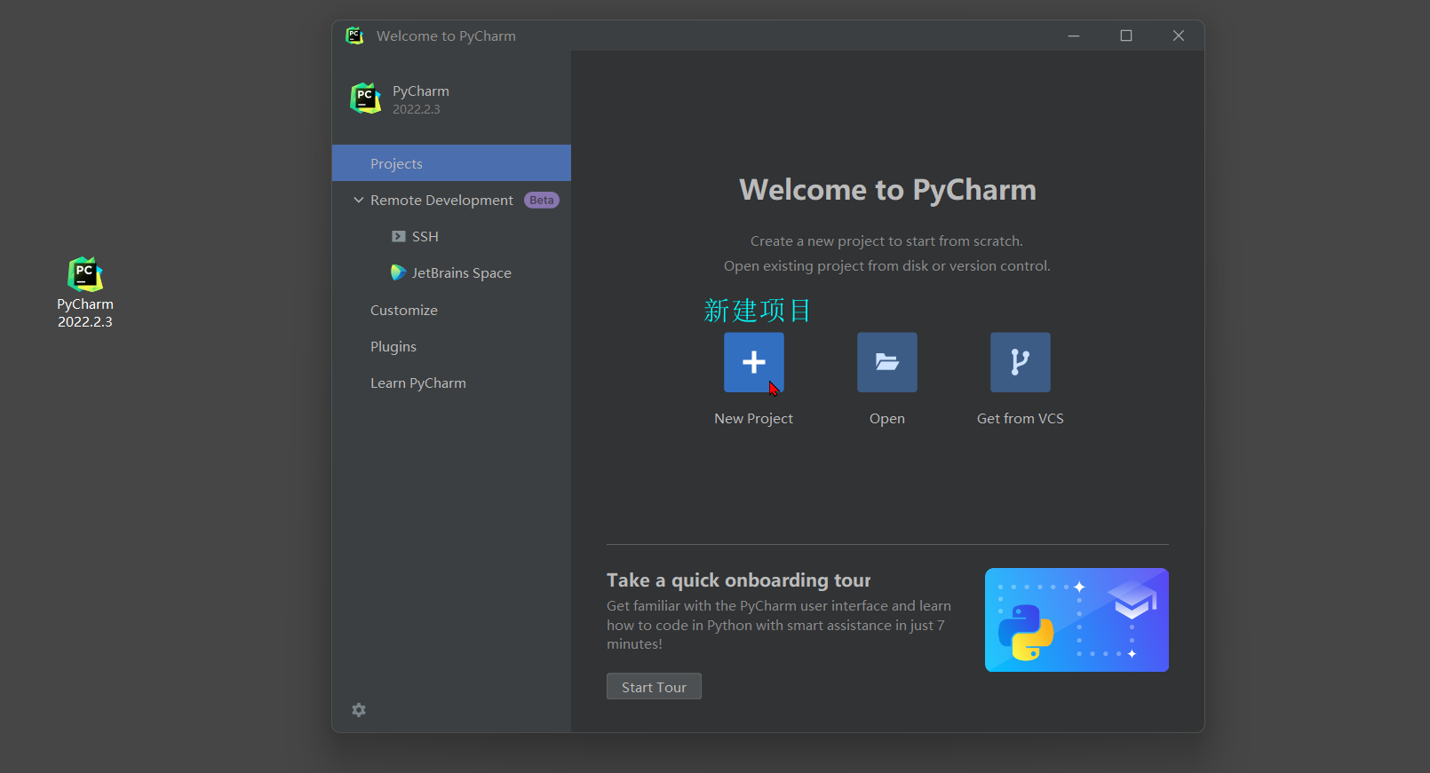This screenshot has width=1430, height=773.
Task: Click the Beta badge
Action: [x=542, y=201]
